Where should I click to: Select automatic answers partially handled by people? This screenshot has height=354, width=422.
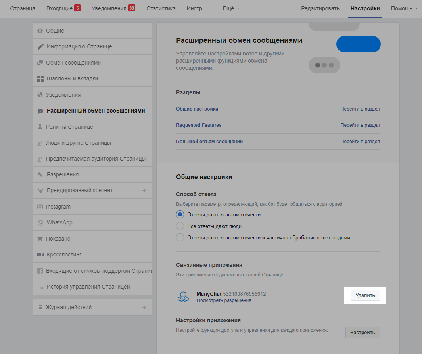(x=180, y=237)
